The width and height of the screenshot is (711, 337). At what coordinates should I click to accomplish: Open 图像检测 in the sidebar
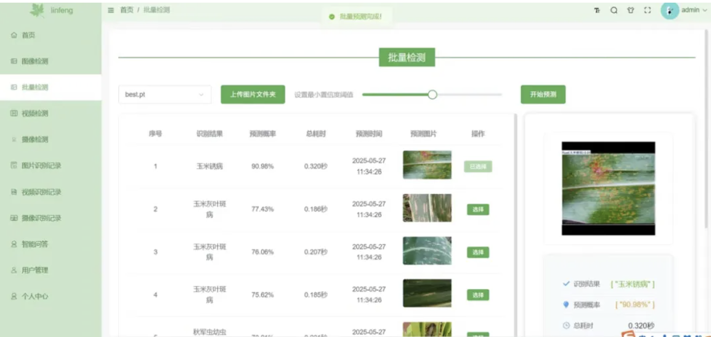point(51,61)
